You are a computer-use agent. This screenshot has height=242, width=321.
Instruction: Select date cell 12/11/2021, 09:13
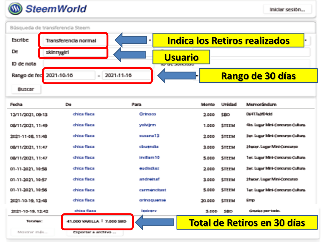pyautogui.click(x=29, y=115)
